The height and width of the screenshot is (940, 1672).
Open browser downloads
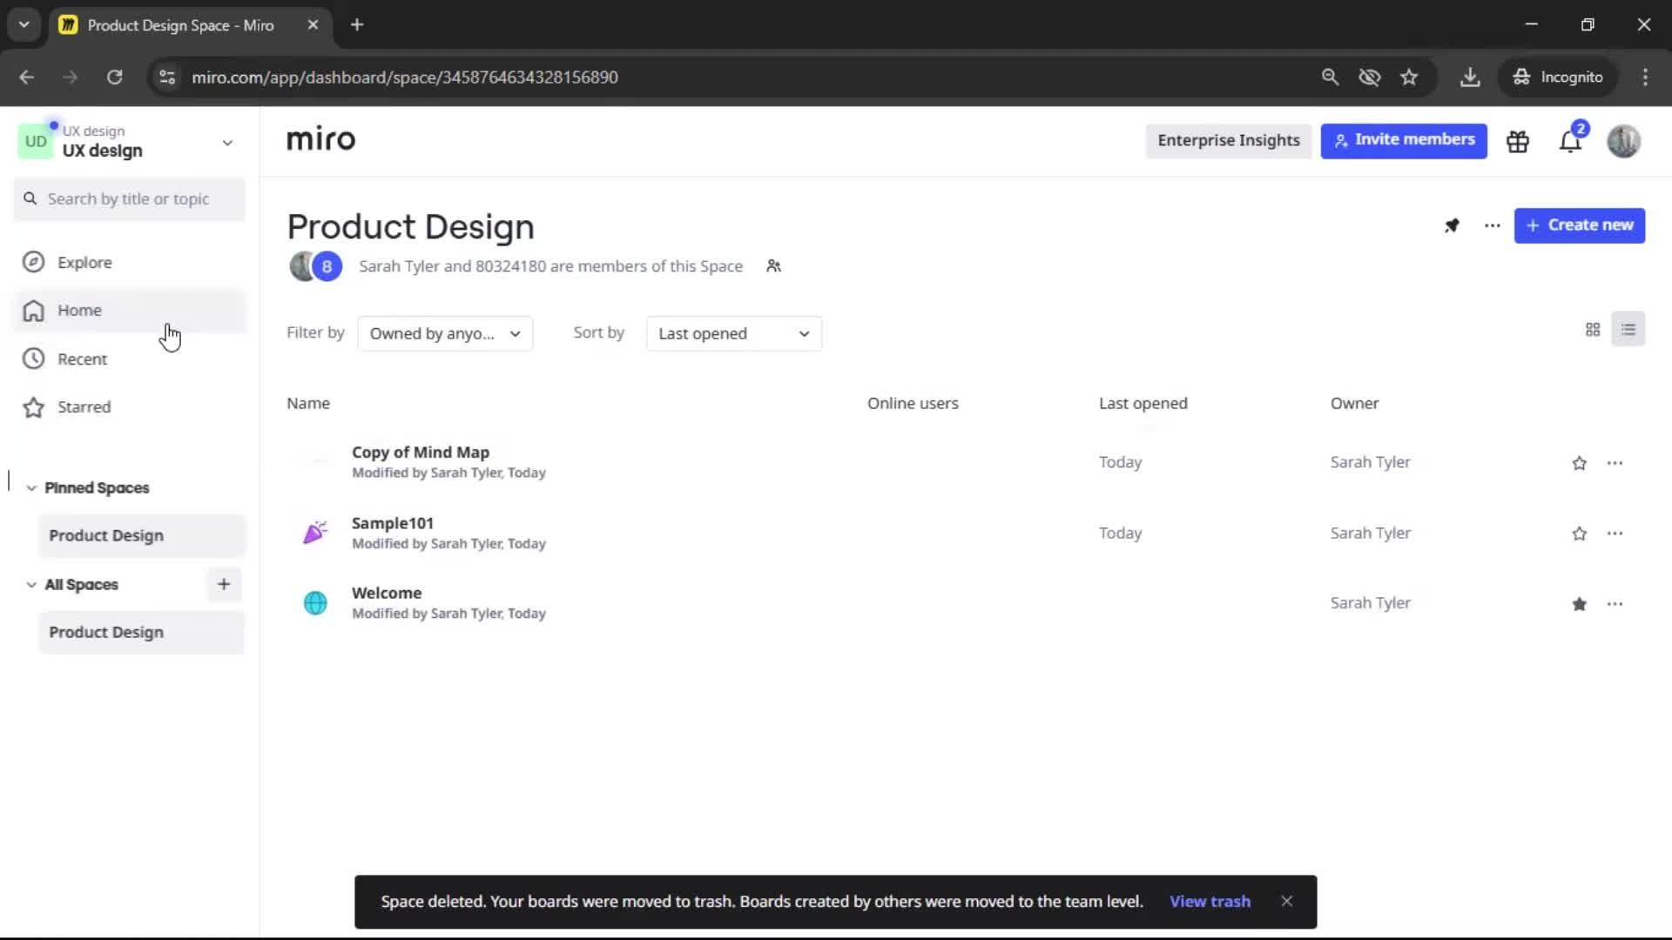(x=1470, y=77)
